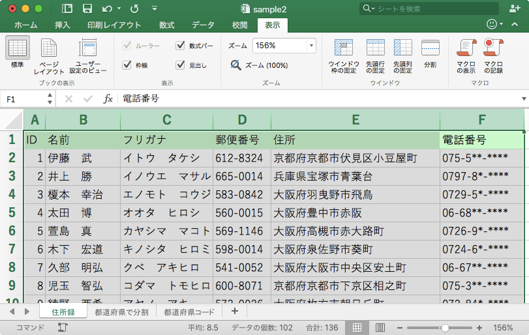The image size is (529, 335).
Task: Open the undo history dropdown arrow
Action: [x=119, y=8]
